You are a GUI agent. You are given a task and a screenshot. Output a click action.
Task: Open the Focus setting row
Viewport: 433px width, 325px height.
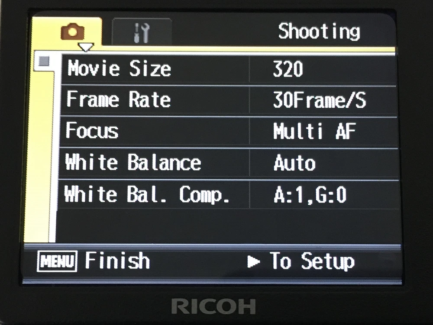point(228,131)
